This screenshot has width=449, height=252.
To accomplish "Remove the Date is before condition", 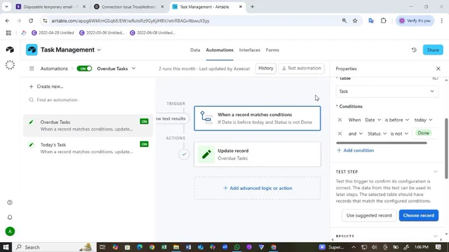I will [x=339, y=120].
